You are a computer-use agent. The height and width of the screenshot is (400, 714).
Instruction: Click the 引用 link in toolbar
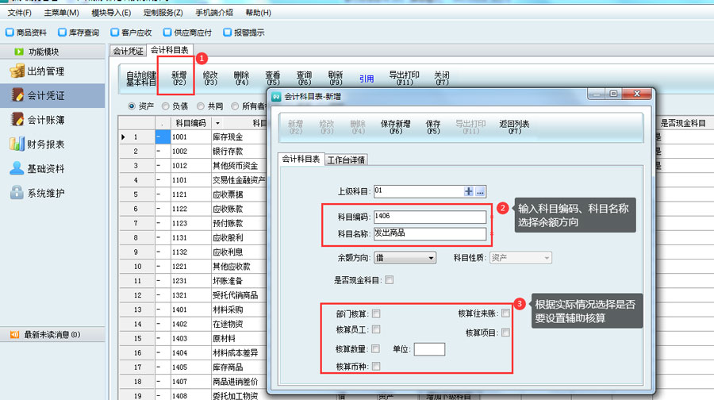click(366, 79)
